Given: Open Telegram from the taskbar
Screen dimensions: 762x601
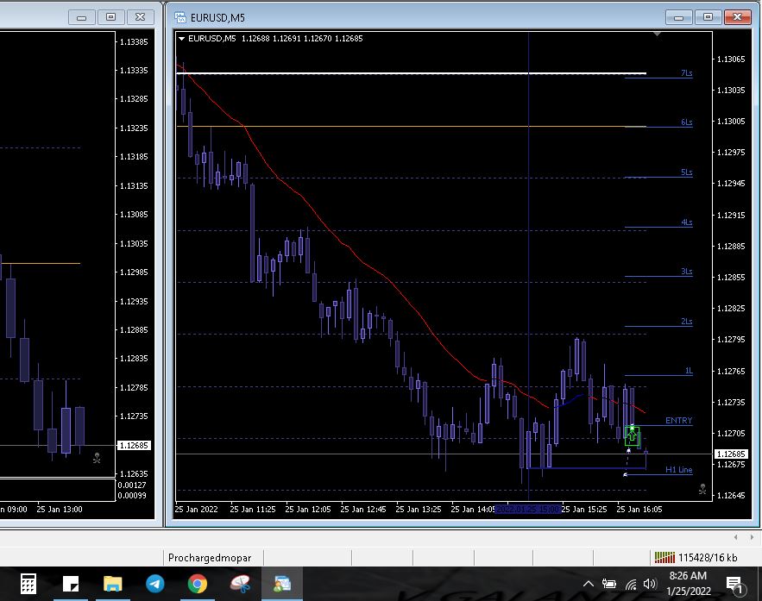Looking at the screenshot, I should (155, 584).
